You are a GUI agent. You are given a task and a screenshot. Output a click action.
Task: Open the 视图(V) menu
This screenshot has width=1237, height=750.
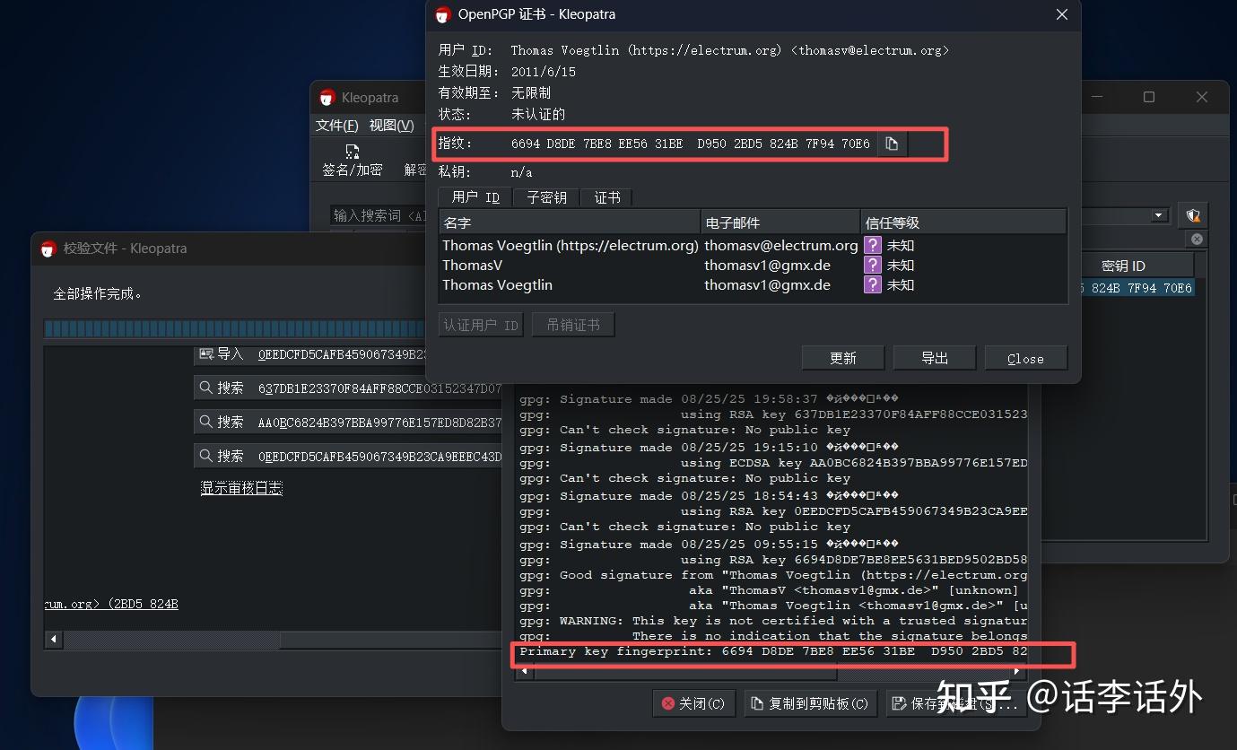(392, 126)
